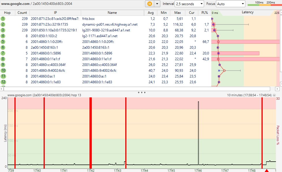Select lg201-9080-3219.as8447.a1.net name cell

(x=106, y=30)
